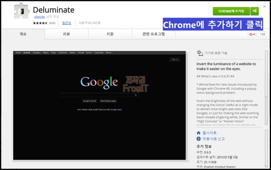
Task: Click the red G+1 button
Action: tap(252, 34)
